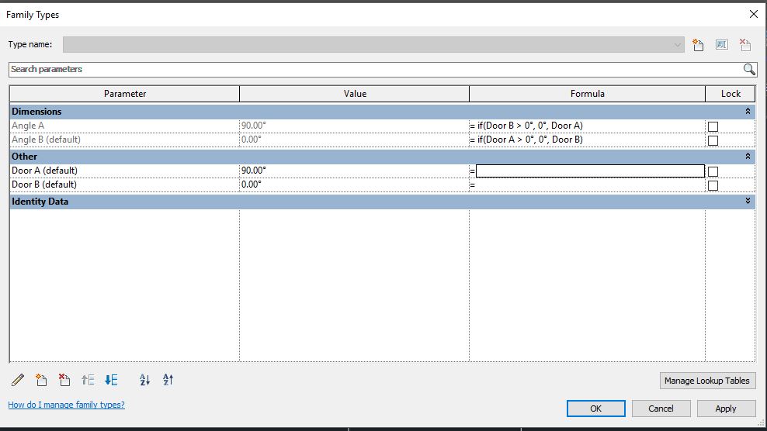Open Manage Lookup Tables
Image resolution: width=767 pixels, height=431 pixels.
point(707,380)
